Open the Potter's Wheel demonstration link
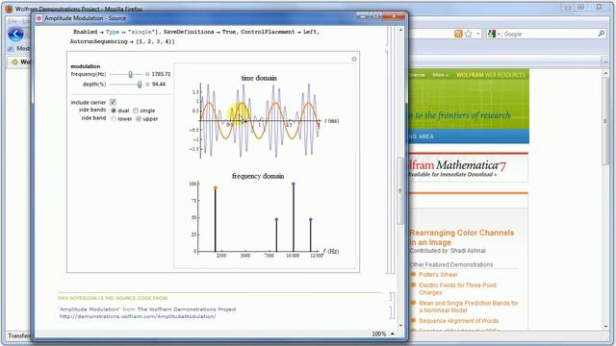 (438, 275)
